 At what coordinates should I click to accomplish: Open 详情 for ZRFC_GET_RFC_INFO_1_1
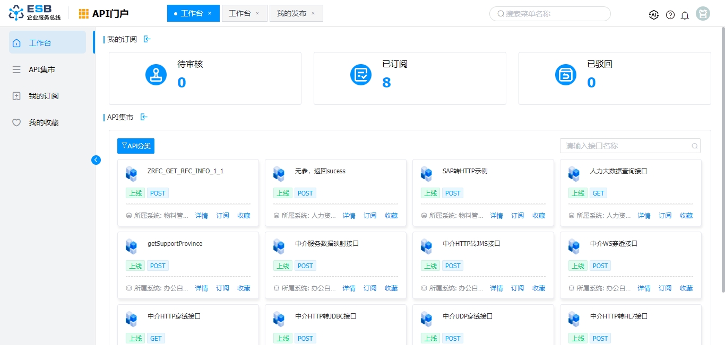[202, 216]
